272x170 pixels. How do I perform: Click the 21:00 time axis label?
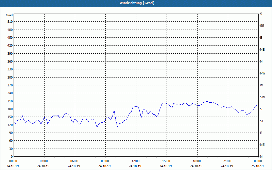pyautogui.click(x=228, y=161)
